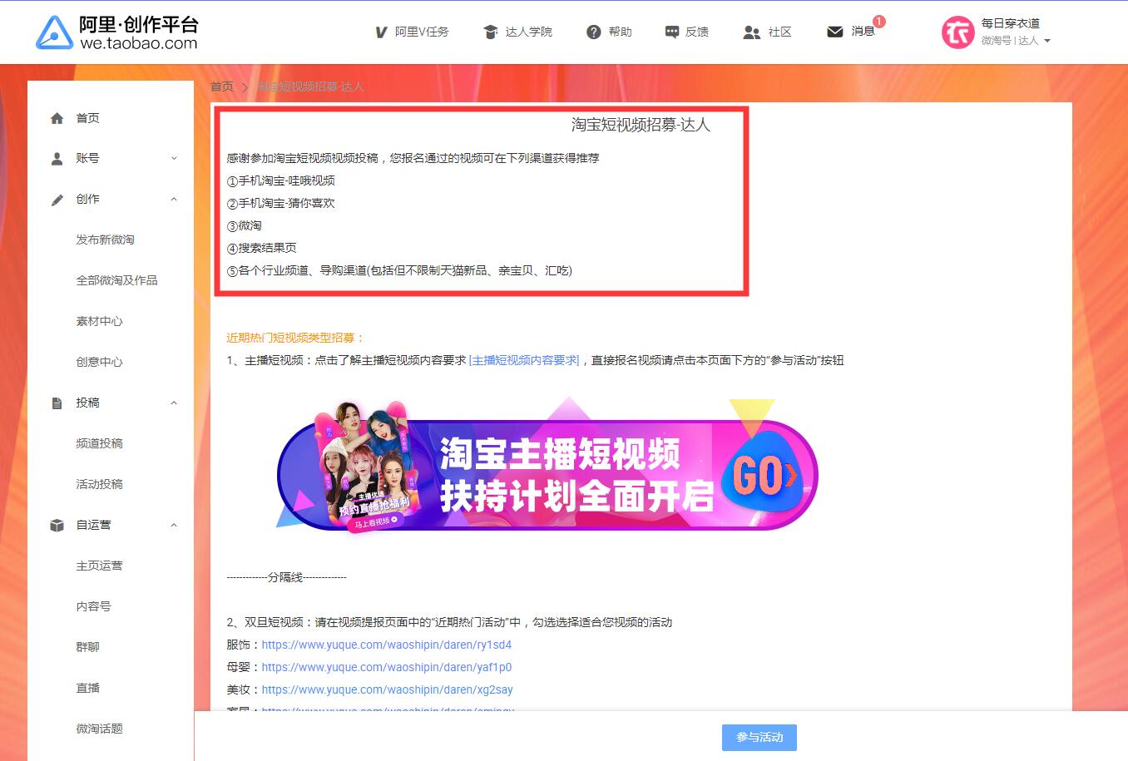Open the 服饰 yuque link ry1sd4
This screenshot has height=761, width=1128.
coord(387,645)
